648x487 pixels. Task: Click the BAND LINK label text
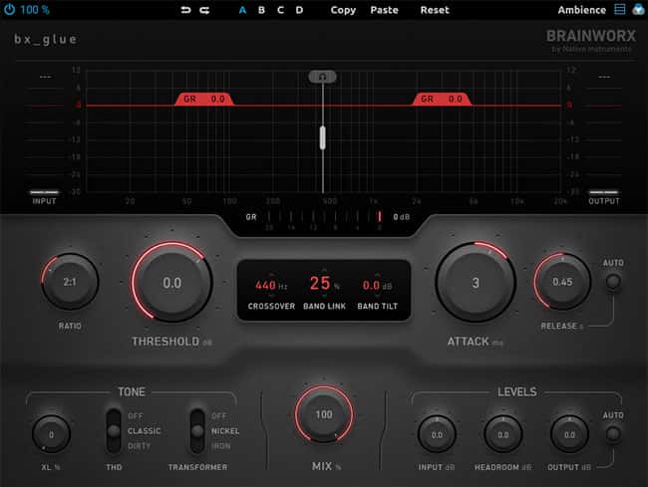(x=324, y=306)
